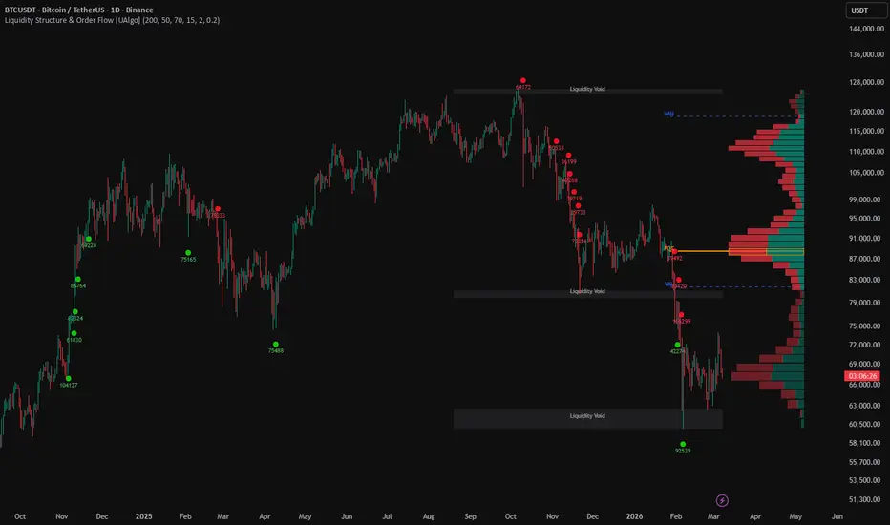Viewport: 890px width, 525px height.
Task: Click the 60,500.00 price axis label
Action: pyautogui.click(x=866, y=424)
